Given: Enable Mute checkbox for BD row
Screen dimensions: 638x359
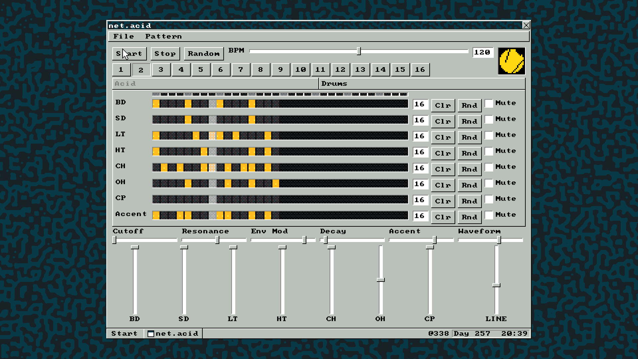Looking at the screenshot, I should pyautogui.click(x=489, y=103).
